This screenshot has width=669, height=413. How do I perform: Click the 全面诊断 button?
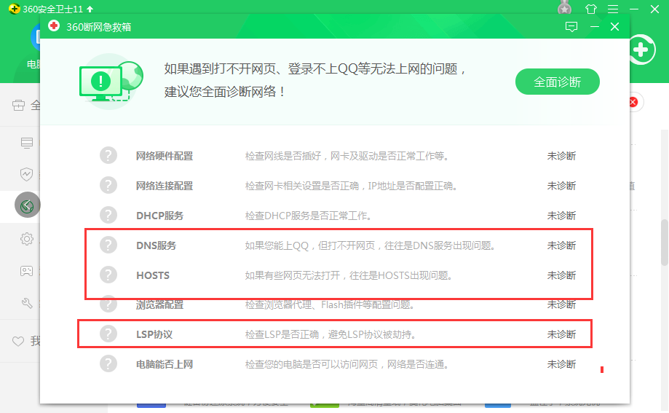pos(557,82)
